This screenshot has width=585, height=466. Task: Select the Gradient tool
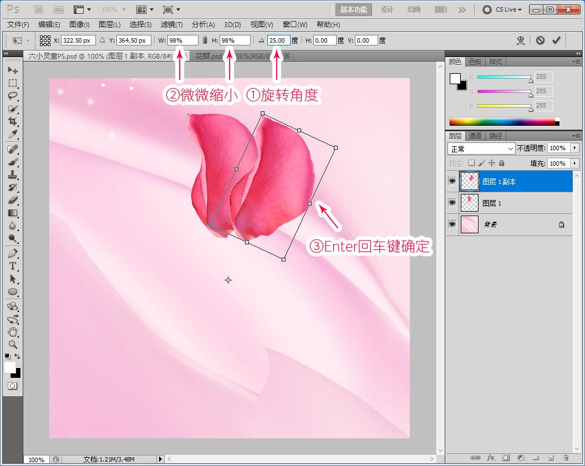[13, 213]
